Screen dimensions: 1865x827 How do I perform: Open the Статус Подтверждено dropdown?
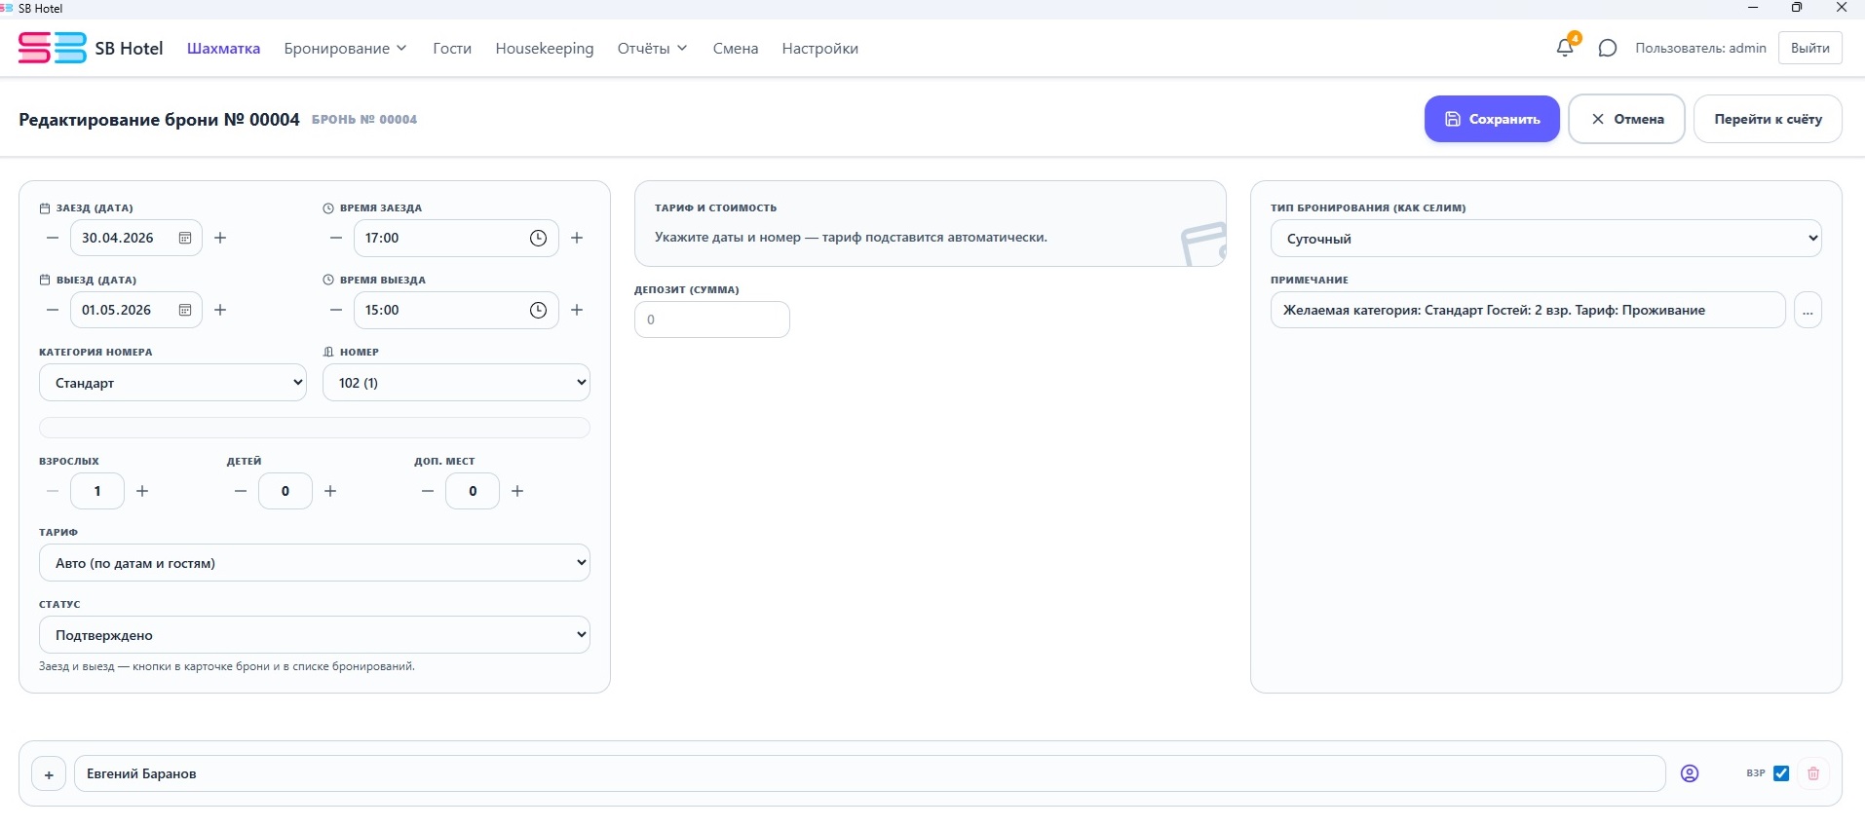tap(315, 635)
